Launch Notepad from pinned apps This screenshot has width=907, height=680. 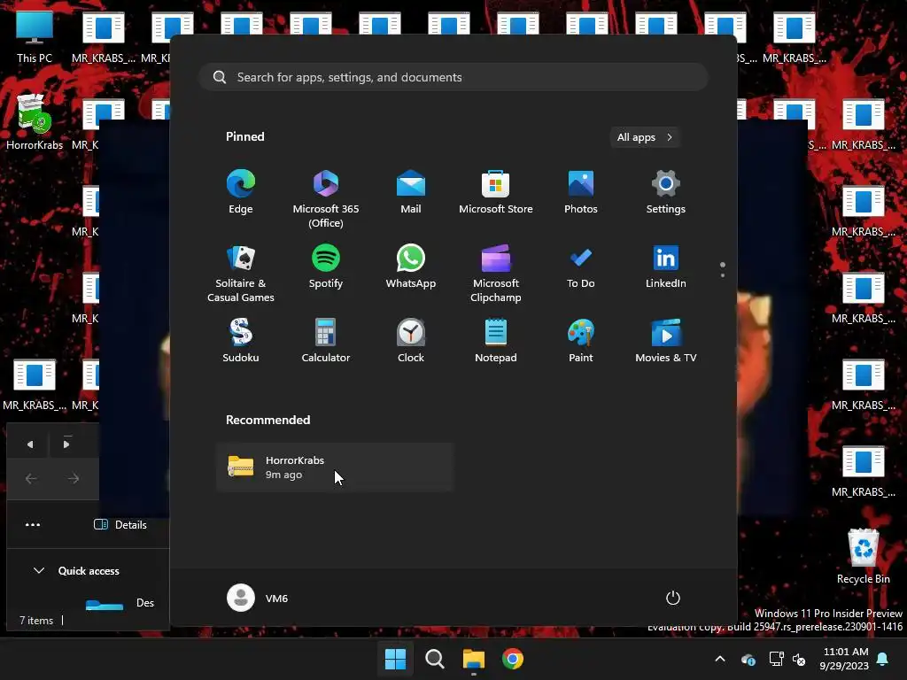(496, 341)
